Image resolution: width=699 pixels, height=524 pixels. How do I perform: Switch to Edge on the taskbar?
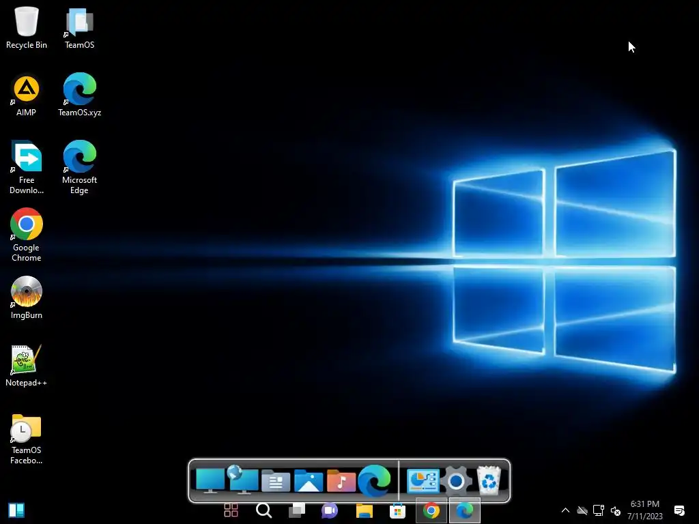click(464, 510)
